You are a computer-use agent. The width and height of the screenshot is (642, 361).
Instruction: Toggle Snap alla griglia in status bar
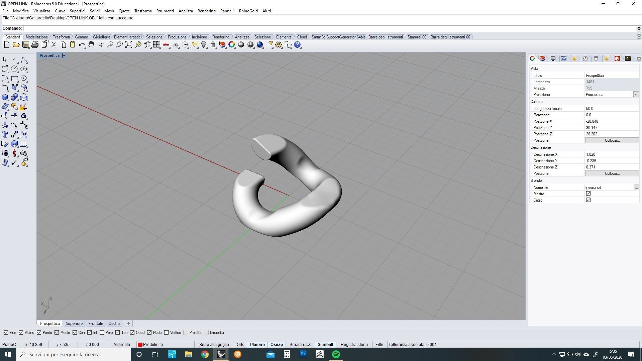click(x=214, y=345)
